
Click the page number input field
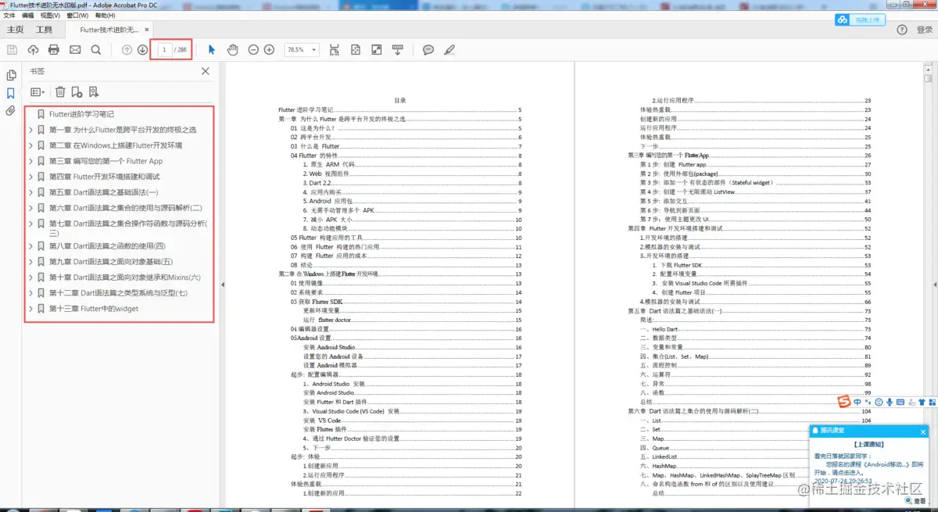(164, 50)
